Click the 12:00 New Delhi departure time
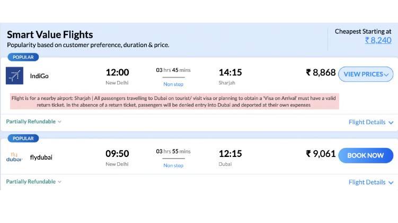The image size is (398, 223). tap(117, 72)
